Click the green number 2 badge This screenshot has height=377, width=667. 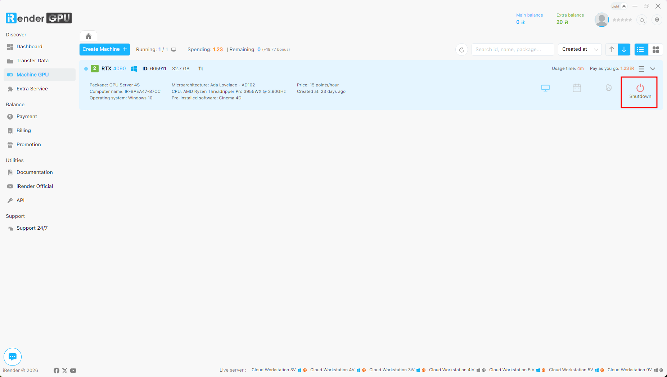point(95,68)
